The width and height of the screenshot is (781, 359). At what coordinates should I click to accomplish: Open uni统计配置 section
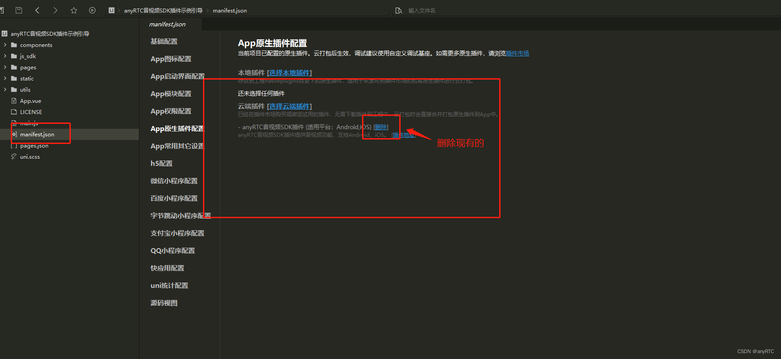point(169,285)
